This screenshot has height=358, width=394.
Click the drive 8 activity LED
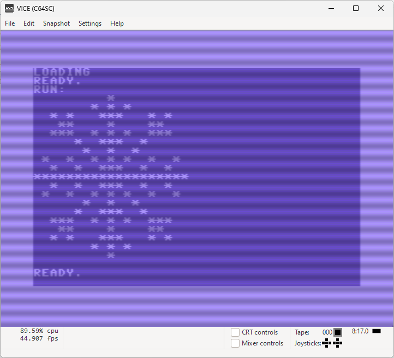(x=377, y=331)
